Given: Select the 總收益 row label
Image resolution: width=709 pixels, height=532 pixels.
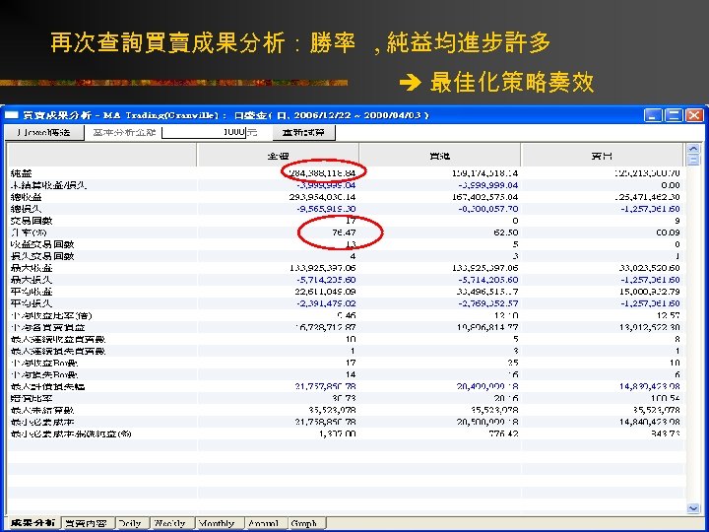Looking at the screenshot, I should click(x=27, y=197).
